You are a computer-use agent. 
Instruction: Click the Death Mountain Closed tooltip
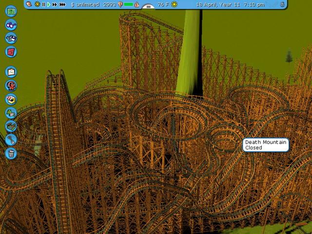(x=266, y=145)
